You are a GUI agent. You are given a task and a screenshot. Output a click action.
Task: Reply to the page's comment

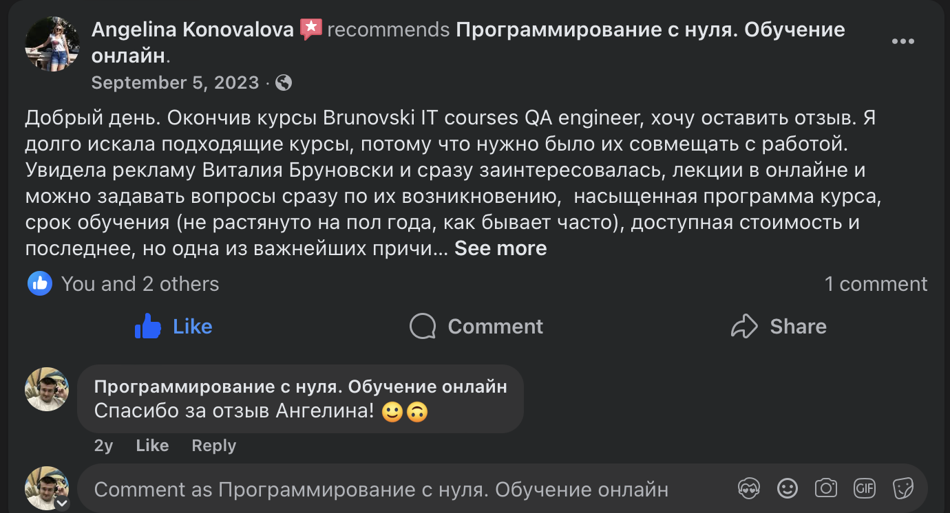pos(213,446)
